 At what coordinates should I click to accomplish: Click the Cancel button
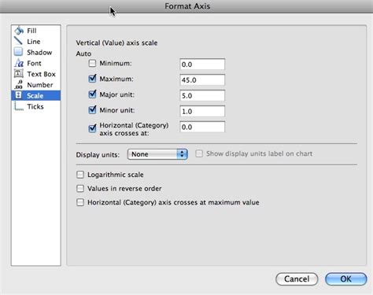pos(297,279)
